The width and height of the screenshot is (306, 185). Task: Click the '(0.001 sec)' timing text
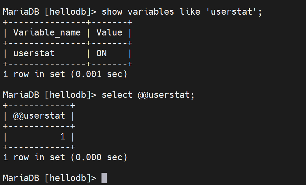pyautogui.click(x=99, y=74)
